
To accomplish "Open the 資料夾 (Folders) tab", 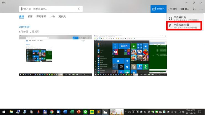I will pos(62,17).
